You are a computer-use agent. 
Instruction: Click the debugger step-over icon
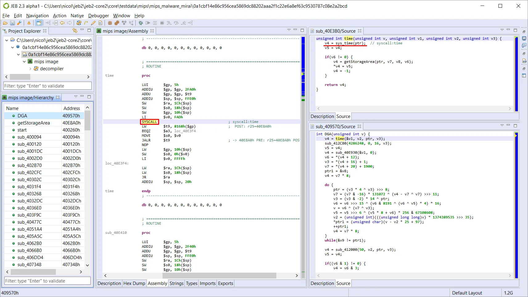[176, 23]
